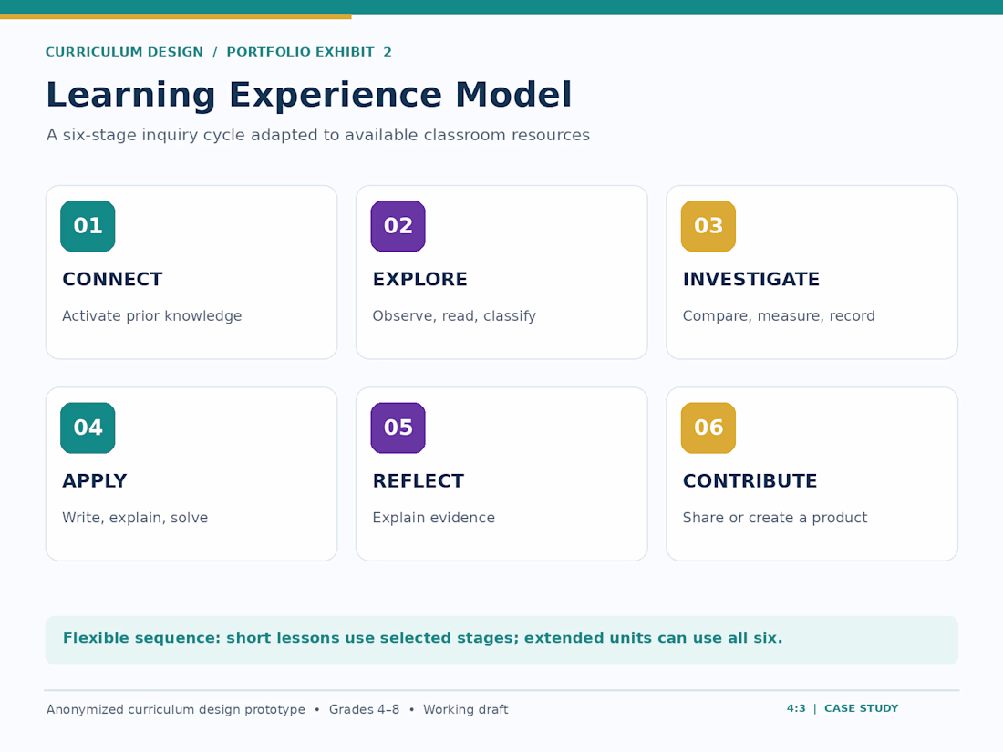Click the text 'Compare, measure, record'

coord(779,316)
